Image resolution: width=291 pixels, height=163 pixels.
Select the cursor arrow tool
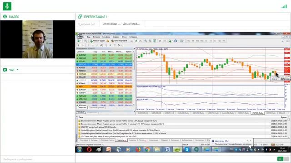click(78, 45)
